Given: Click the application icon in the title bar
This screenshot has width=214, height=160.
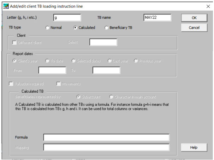Looking at the screenshot, I should click(6, 6).
